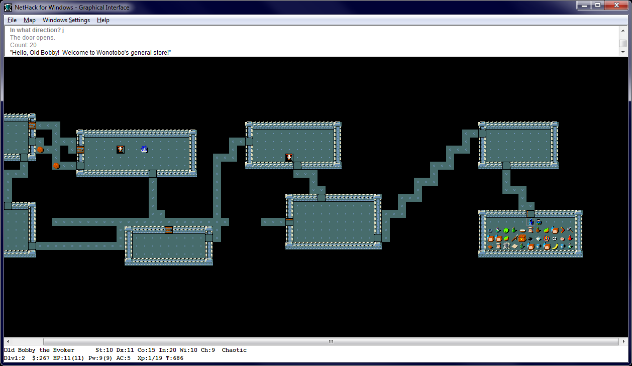Screen dimensions: 632x366
Task: Click the black blob item in the shop
Action: coord(531,238)
